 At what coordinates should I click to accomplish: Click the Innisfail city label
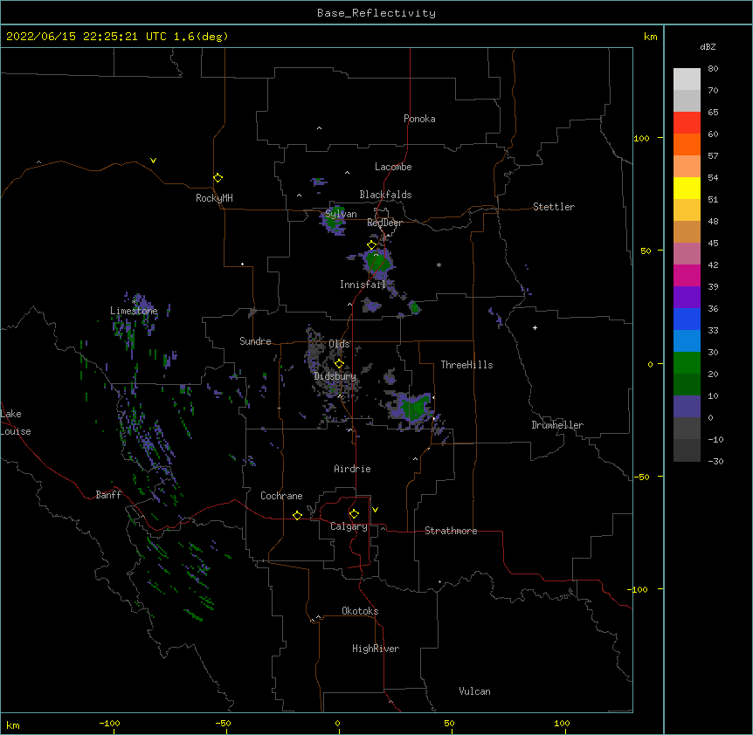(363, 285)
